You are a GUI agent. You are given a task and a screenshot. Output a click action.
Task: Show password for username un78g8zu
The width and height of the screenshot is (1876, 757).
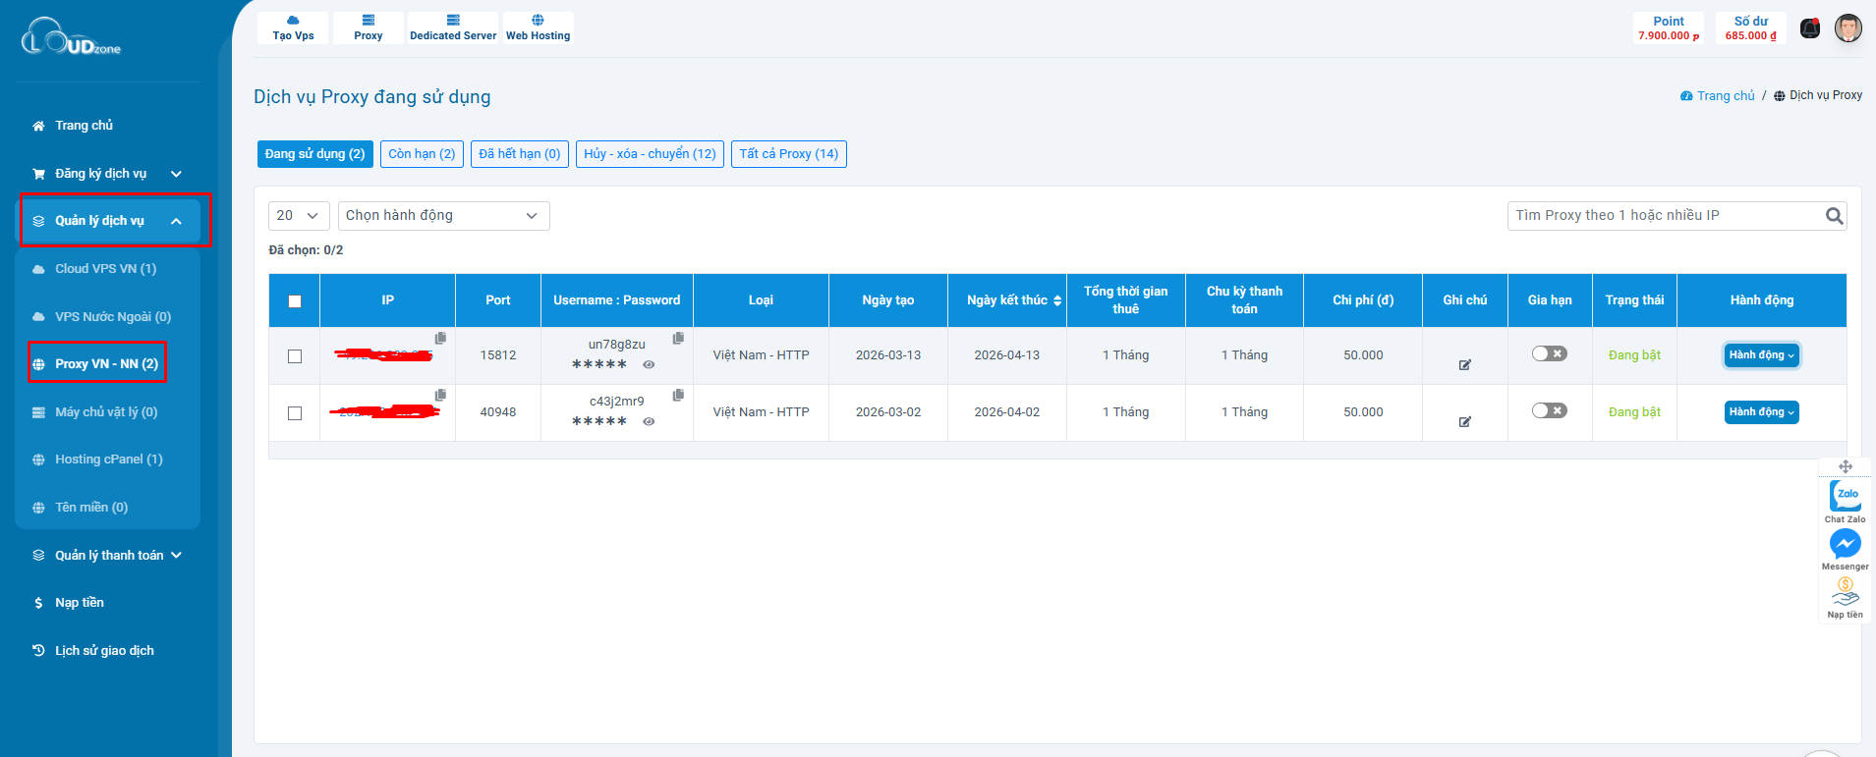click(x=649, y=364)
